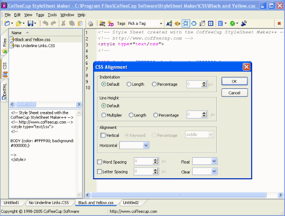The width and height of the screenshot is (285, 216).
Task: Click the blue grid icon before the list icon
Action: 211,24
